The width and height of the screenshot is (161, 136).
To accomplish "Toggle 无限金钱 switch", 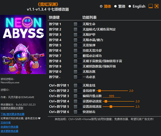I will click(78, 86).
